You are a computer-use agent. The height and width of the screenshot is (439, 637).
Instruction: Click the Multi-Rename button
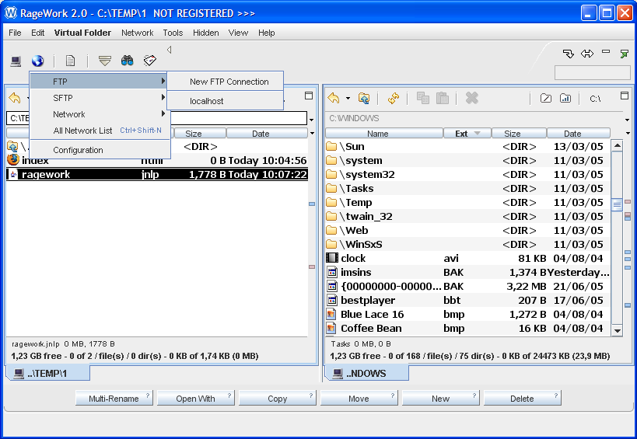(x=114, y=399)
